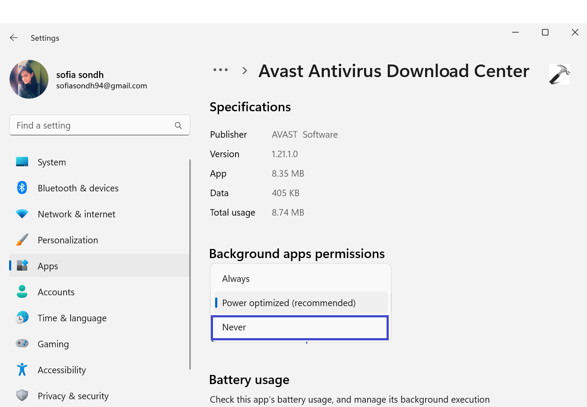Screen dimensions: 587x407
Task: Select the Apps sidebar icon
Action: tap(22, 265)
